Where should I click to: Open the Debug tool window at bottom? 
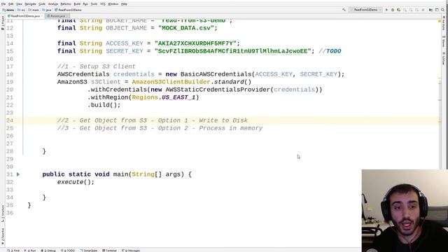click(x=48, y=251)
